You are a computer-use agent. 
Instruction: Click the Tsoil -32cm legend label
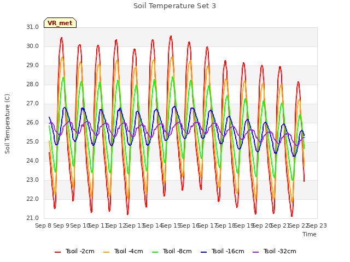point(279,251)
